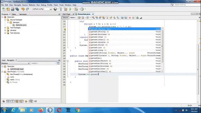
Task: Select print(int i) completion suggestion
Action: (125, 48)
